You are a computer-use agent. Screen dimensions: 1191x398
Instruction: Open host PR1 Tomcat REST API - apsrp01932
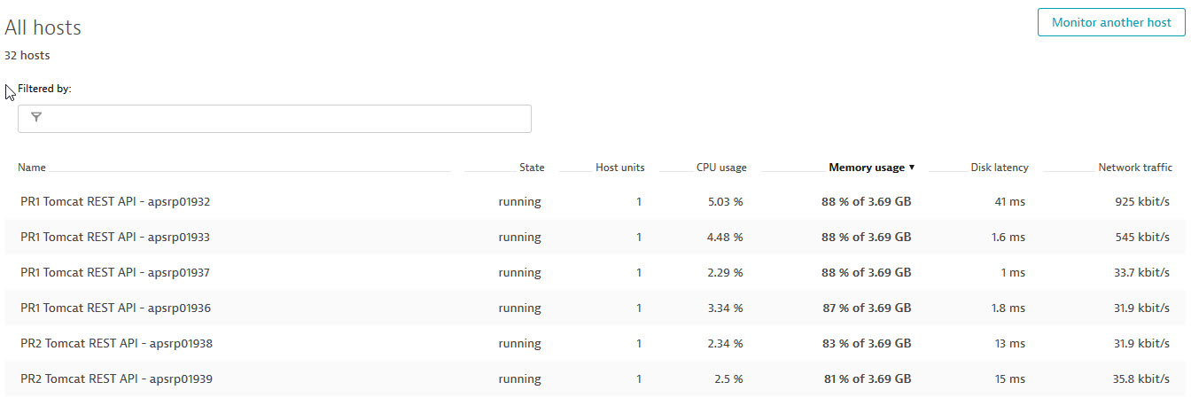pyautogui.click(x=115, y=202)
